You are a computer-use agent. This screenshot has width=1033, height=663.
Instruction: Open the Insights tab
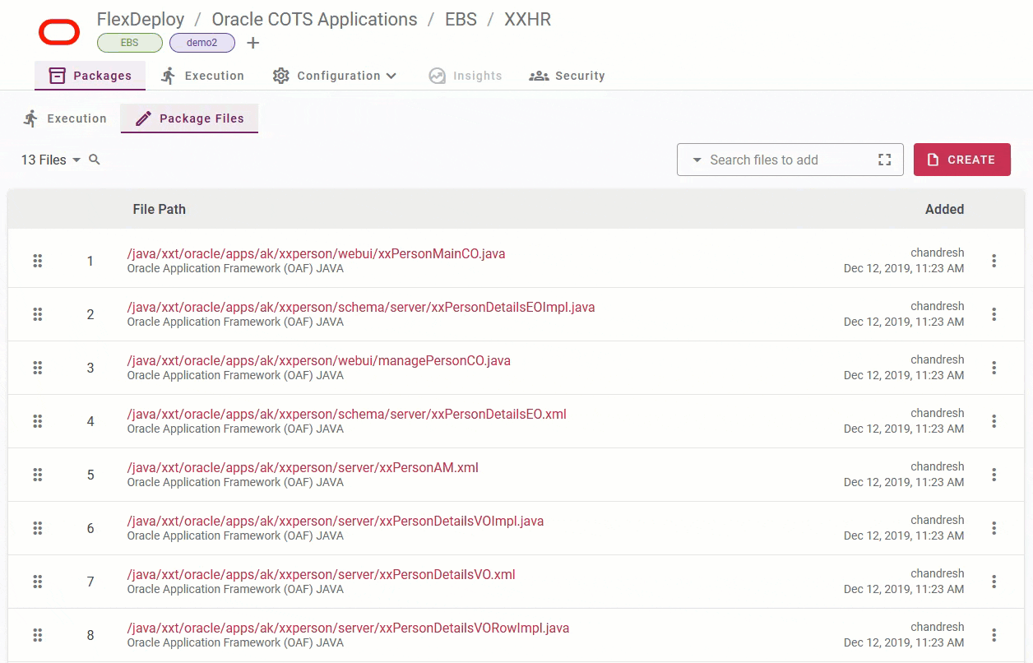(466, 76)
